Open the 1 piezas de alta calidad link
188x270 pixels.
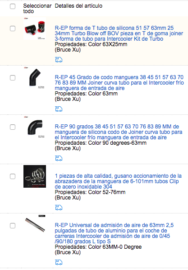tap(118, 181)
